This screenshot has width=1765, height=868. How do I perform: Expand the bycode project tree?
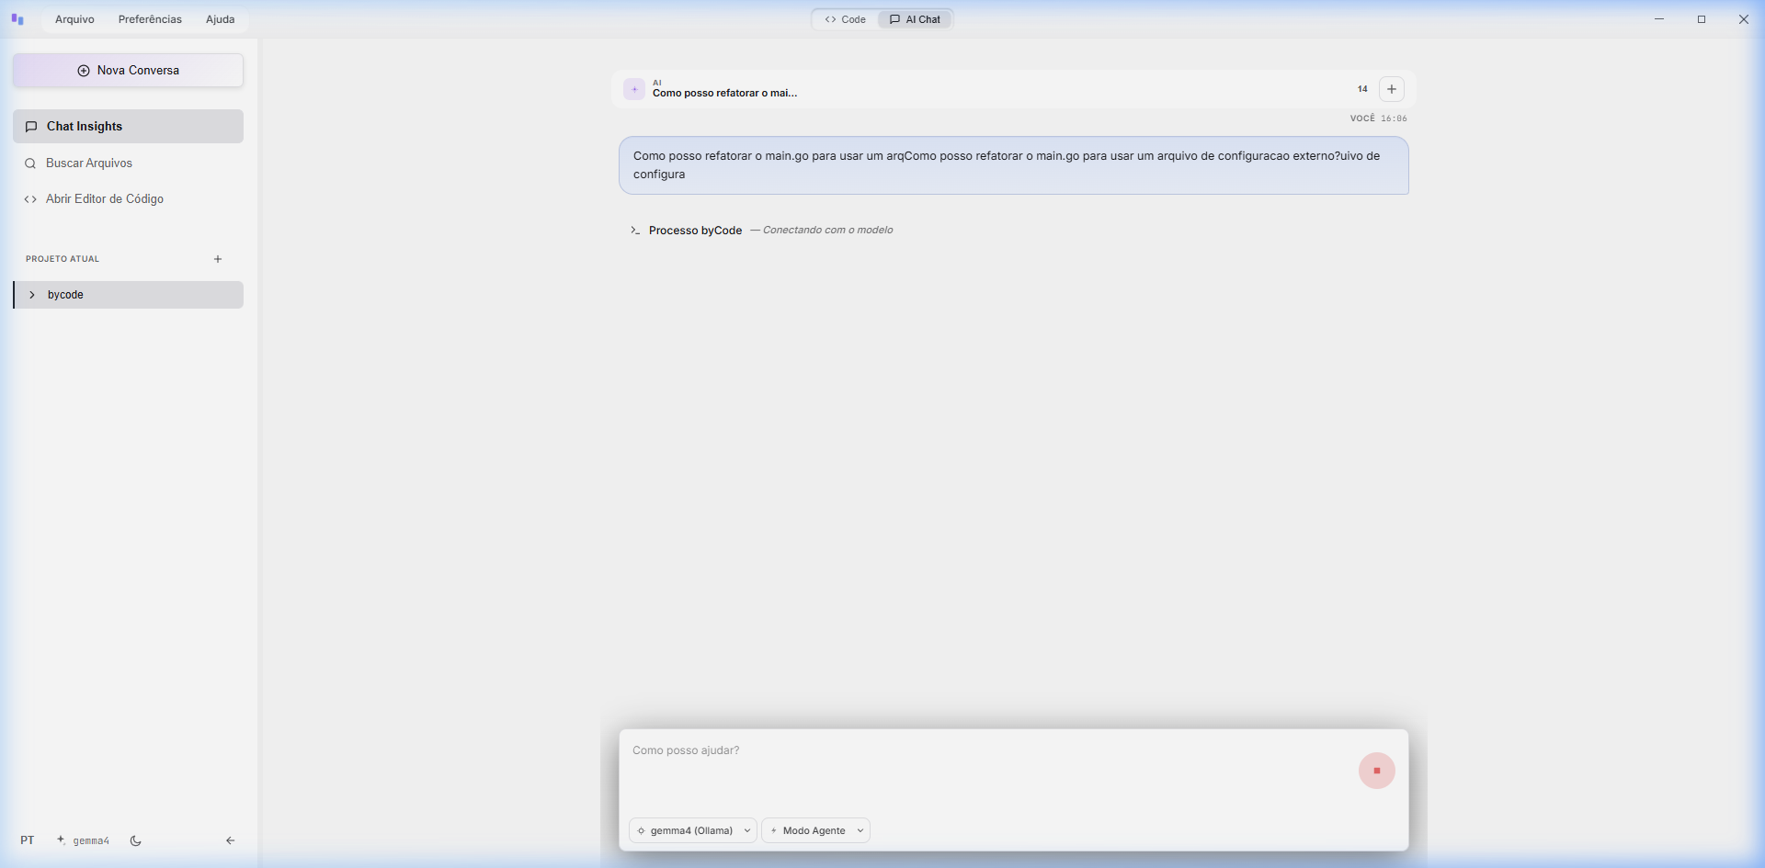click(x=32, y=295)
